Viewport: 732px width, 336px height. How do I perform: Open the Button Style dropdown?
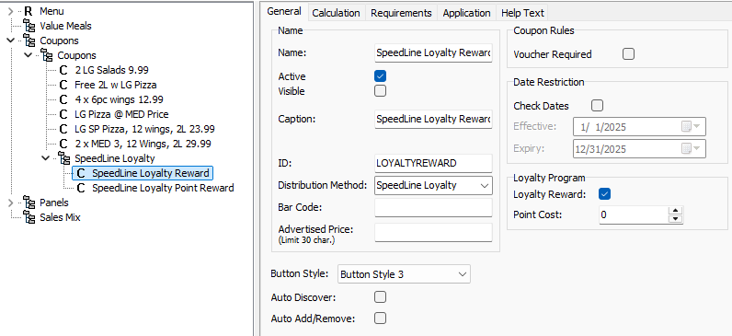tap(463, 274)
